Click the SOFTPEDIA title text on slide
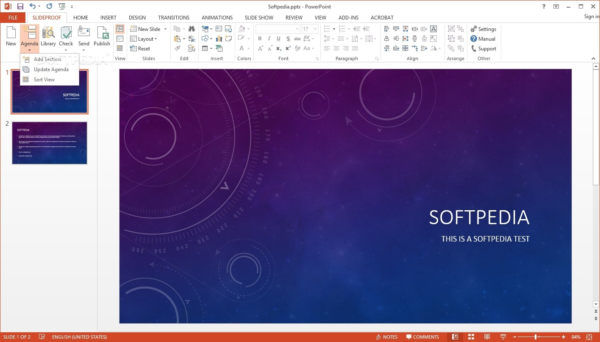The height and width of the screenshot is (342, 600). coord(479,217)
